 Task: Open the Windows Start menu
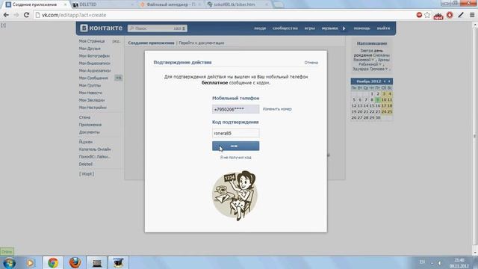pyautogui.click(x=9, y=262)
